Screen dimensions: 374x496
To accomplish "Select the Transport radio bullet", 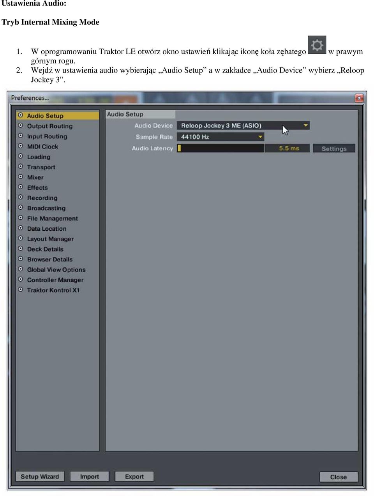I will [21, 166].
